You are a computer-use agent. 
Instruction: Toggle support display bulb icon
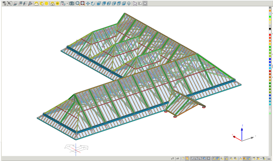click(222, 158)
